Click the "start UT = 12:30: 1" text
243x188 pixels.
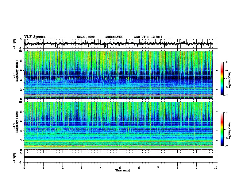coord(148,37)
